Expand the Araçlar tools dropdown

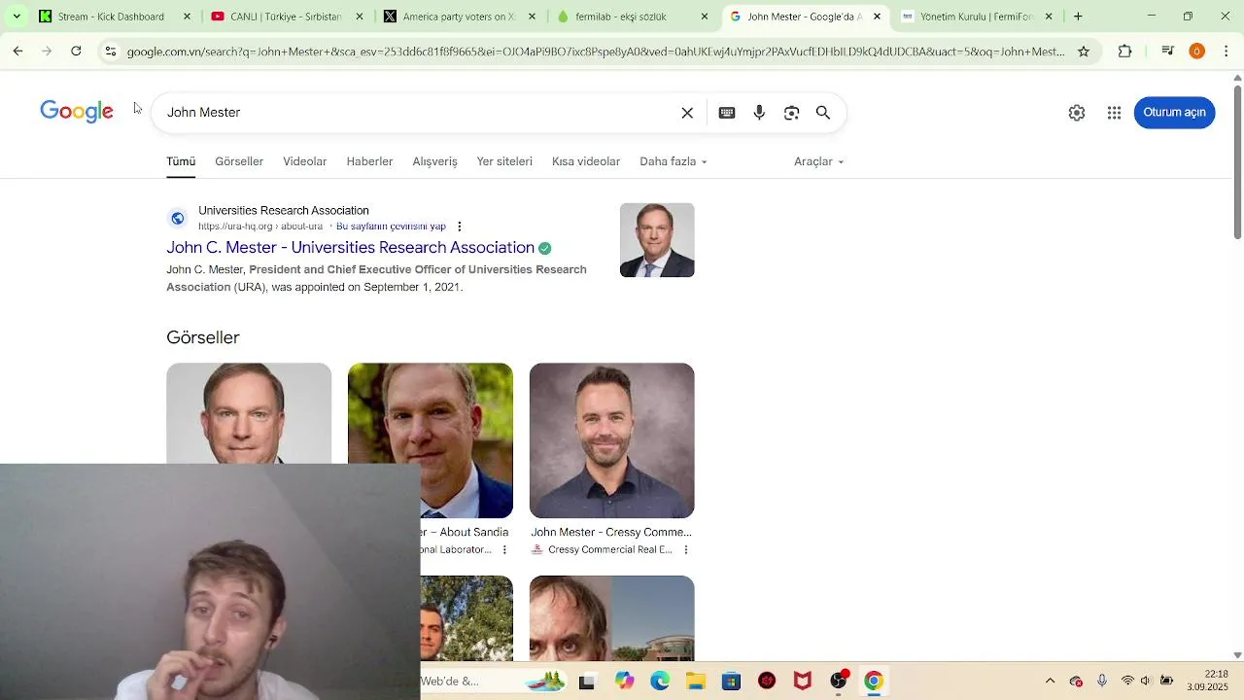(x=819, y=161)
